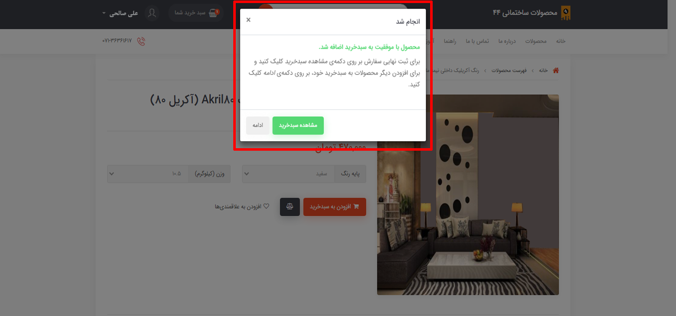Click the home icon in the breadcrumb

556,71
